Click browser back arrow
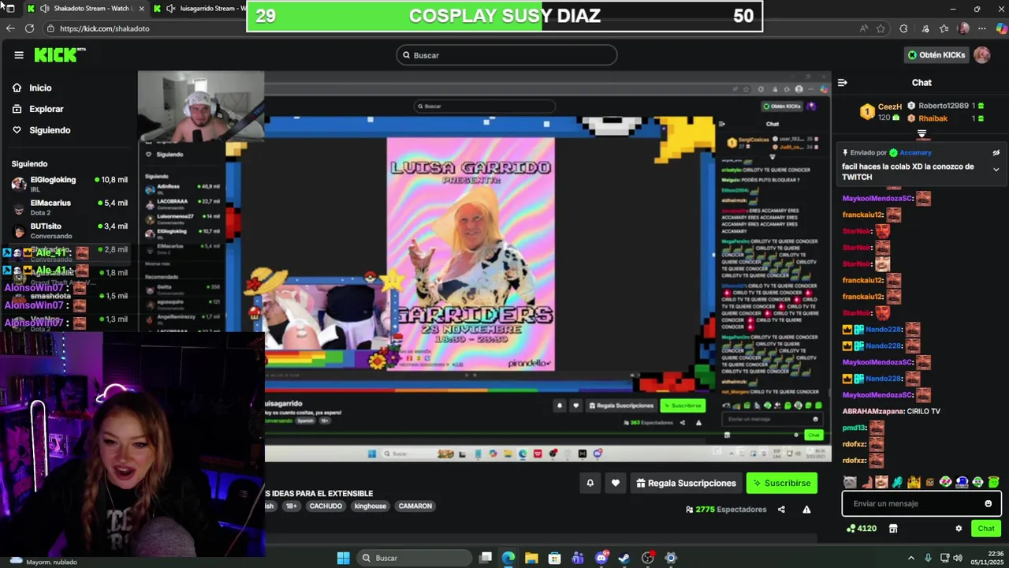 [10, 28]
